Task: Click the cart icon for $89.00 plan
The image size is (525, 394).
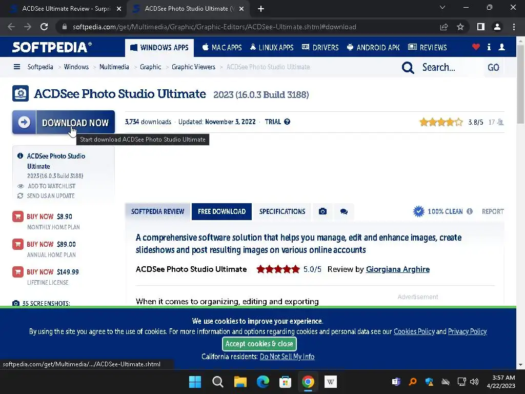Action: 18,244
